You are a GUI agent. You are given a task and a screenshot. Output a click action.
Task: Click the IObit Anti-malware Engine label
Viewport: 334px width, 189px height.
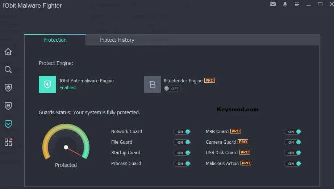(x=87, y=81)
